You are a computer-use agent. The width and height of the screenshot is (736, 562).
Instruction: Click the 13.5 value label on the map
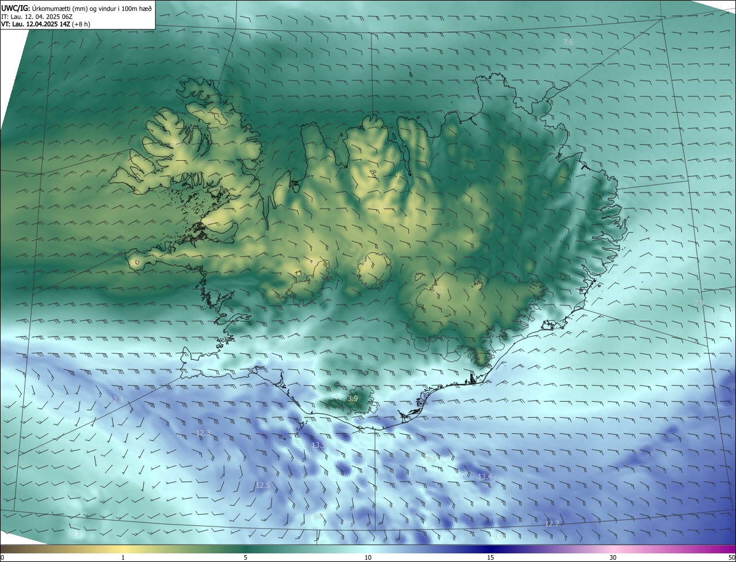pos(319,445)
